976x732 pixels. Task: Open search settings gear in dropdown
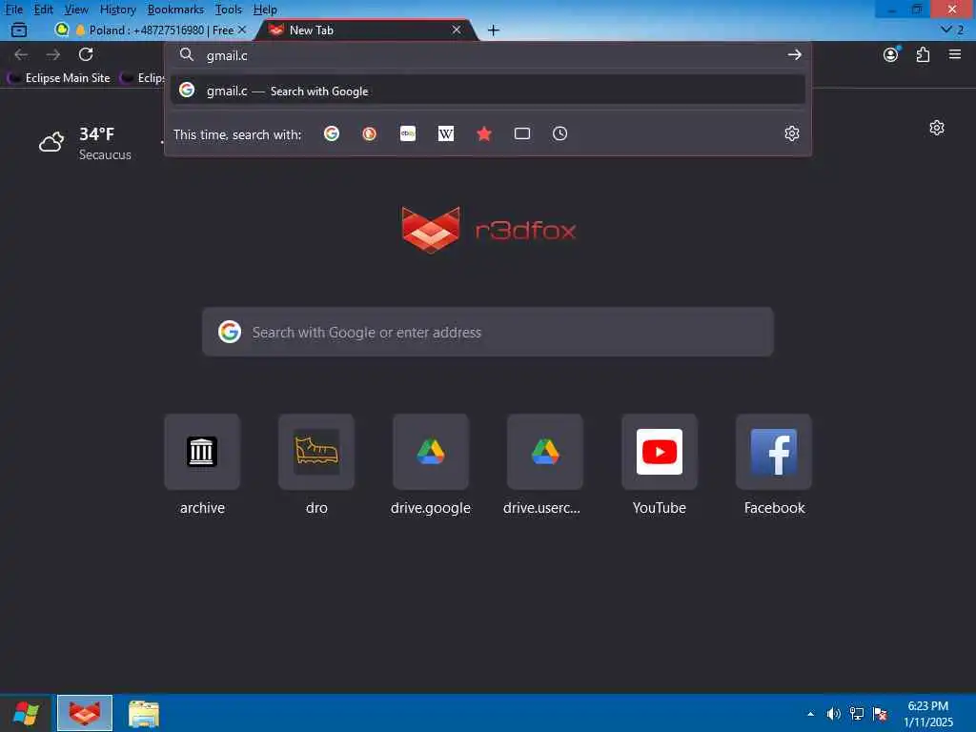pos(792,133)
